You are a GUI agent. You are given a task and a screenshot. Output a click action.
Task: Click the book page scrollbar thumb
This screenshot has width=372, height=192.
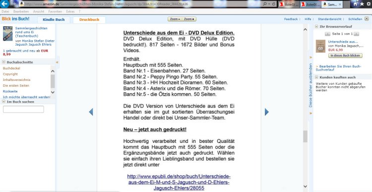[306, 136]
